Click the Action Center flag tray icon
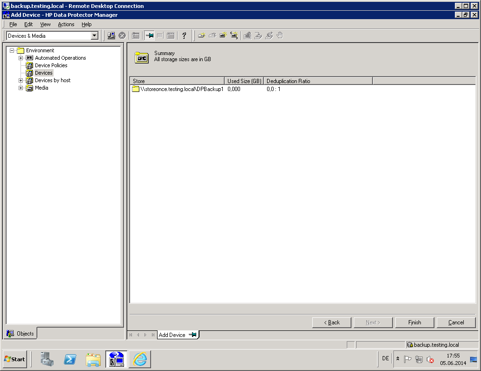481x371 pixels. (x=407, y=359)
